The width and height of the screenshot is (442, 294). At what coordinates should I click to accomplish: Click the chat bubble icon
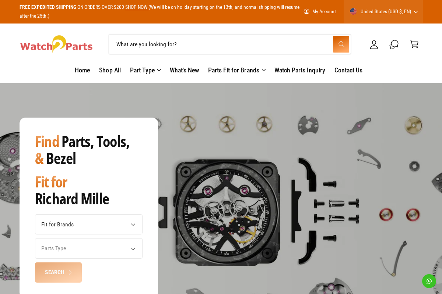[394, 44]
